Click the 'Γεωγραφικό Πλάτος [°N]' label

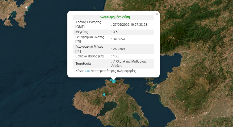click(90, 39)
